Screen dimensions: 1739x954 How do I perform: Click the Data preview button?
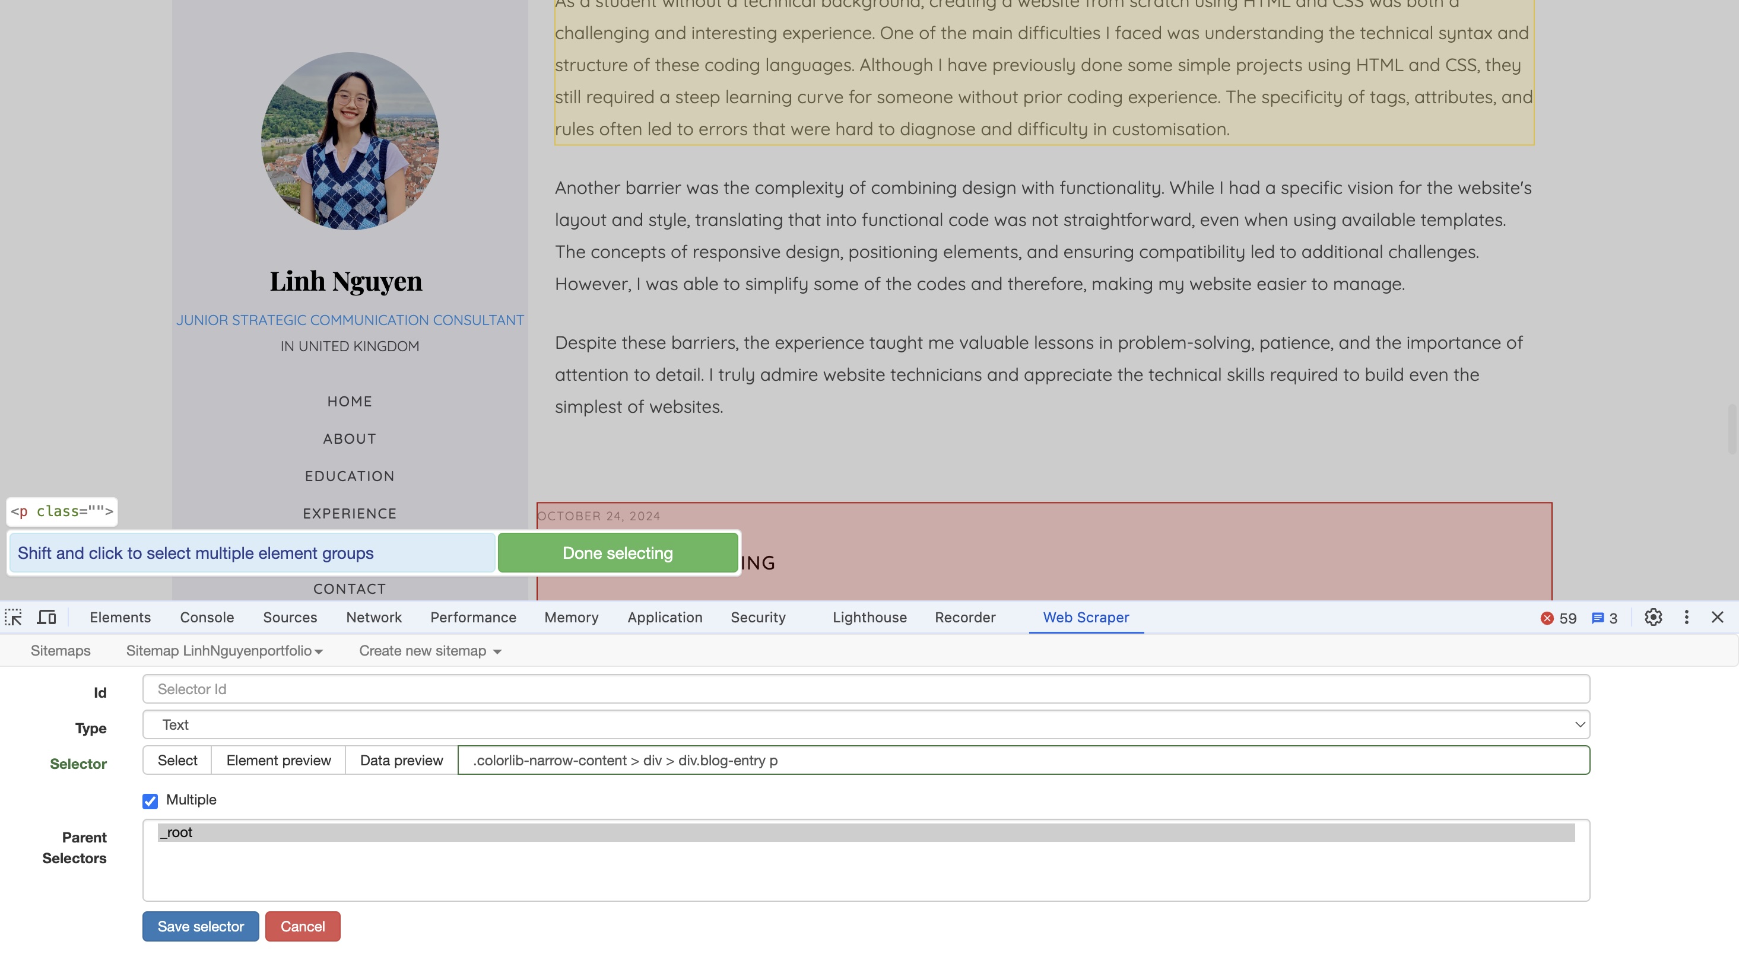401,761
